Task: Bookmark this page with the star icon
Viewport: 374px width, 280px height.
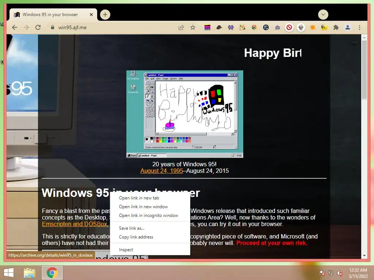Action: pos(193,27)
